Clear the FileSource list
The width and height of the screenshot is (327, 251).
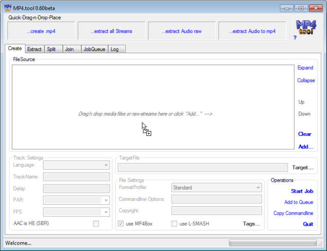[x=305, y=134]
